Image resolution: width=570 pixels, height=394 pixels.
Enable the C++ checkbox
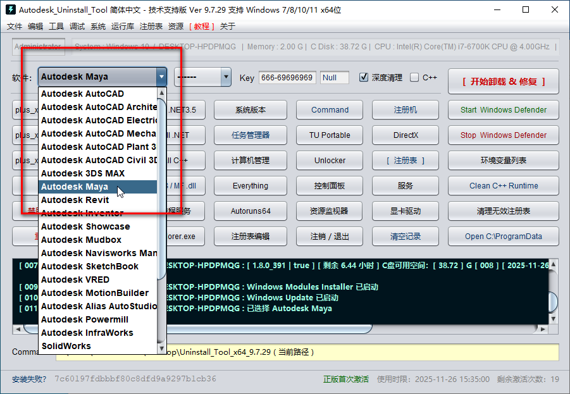coord(414,77)
